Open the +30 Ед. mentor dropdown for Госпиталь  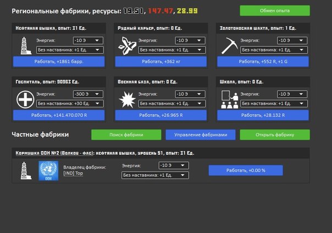click(x=70, y=103)
